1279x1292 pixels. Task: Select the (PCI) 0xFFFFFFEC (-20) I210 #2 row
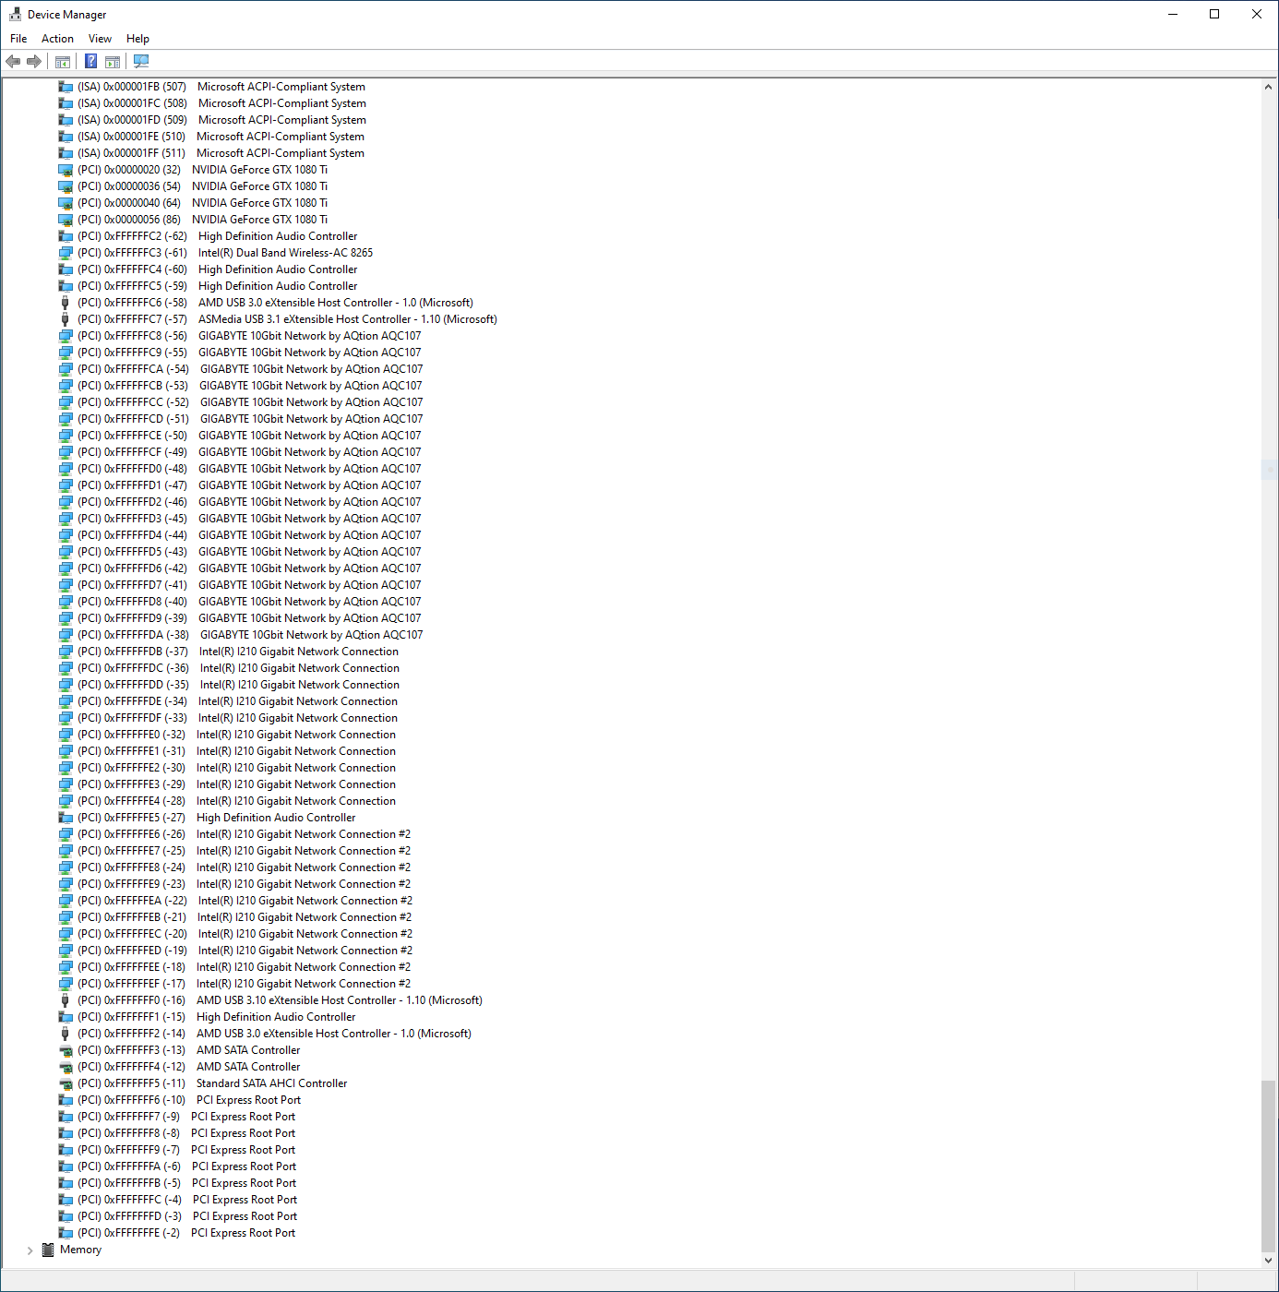245,934
